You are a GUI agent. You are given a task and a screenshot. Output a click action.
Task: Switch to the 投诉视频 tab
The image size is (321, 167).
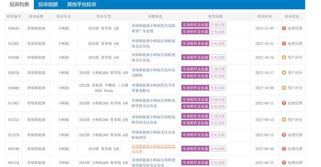click(48, 5)
